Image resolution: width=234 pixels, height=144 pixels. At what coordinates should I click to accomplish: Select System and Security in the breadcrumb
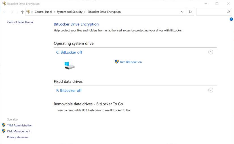(x=69, y=12)
